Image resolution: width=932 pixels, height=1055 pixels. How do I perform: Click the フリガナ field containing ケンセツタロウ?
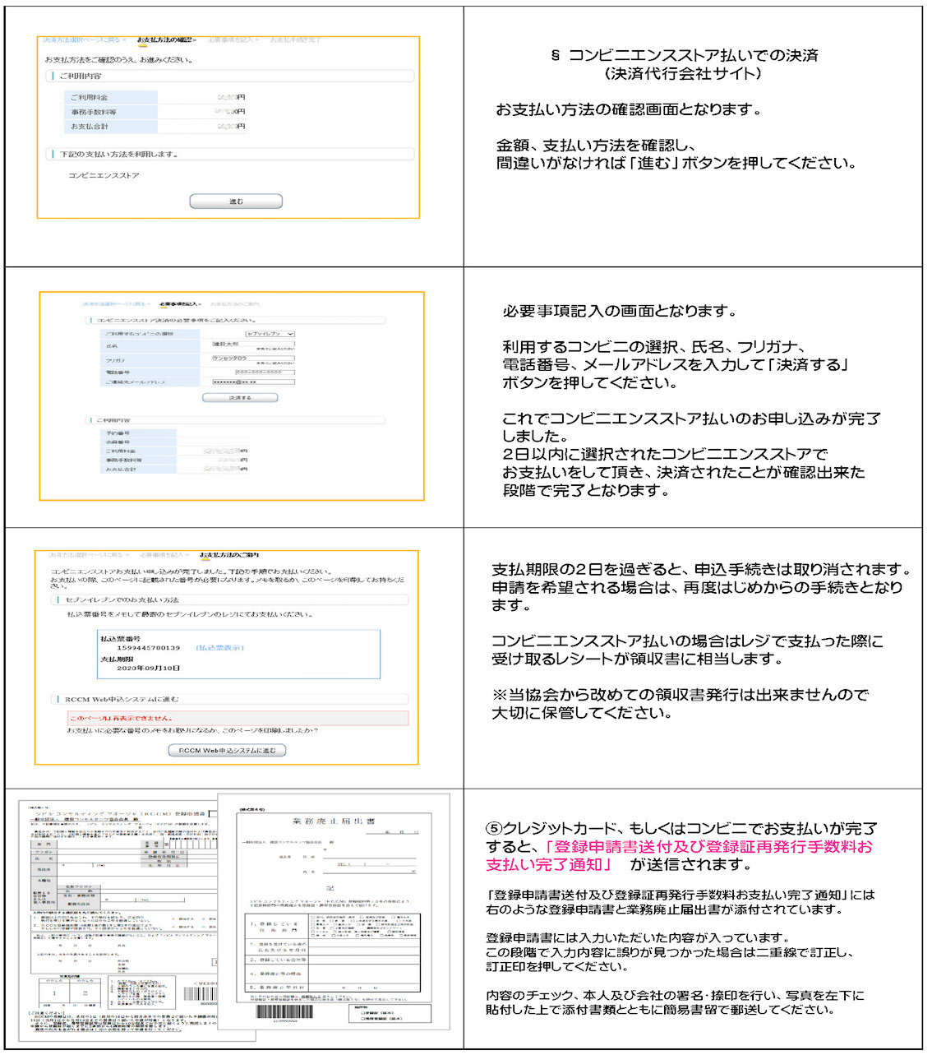click(x=253, y=359)
